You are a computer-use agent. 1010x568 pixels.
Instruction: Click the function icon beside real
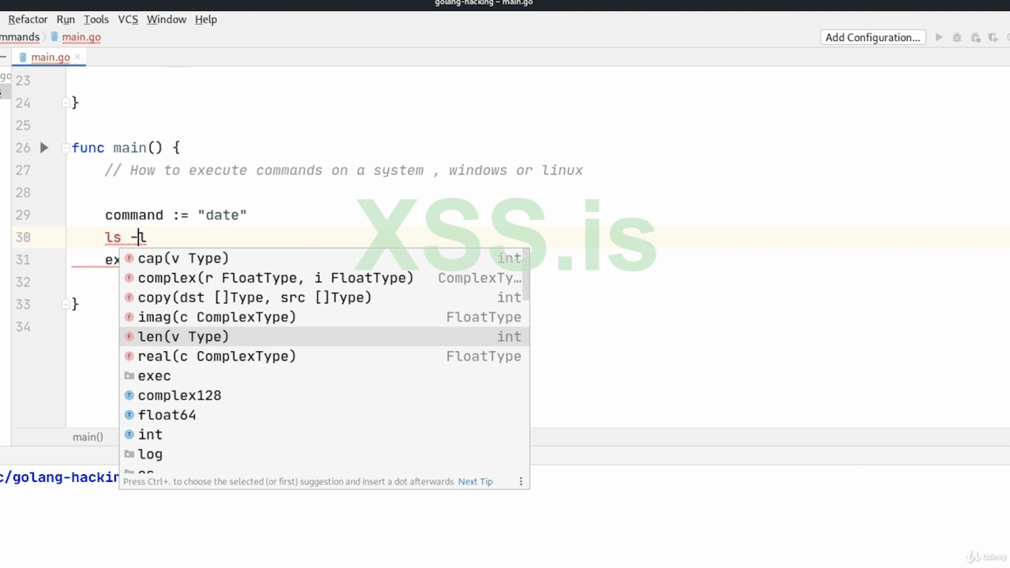coord(129,357)
